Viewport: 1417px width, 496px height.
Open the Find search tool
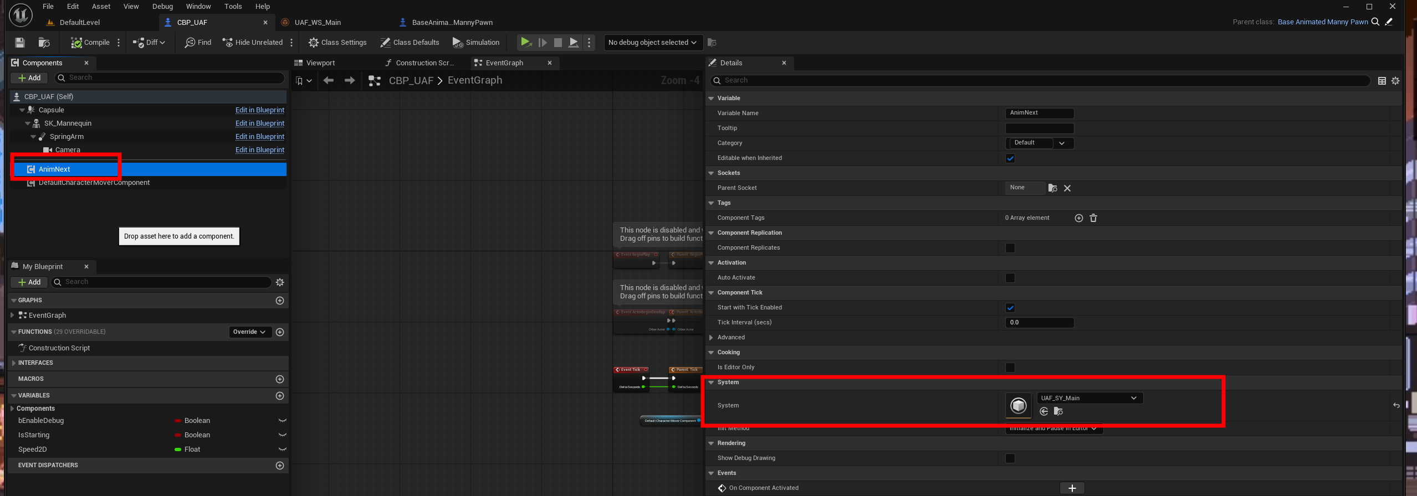tap(198, 43)
